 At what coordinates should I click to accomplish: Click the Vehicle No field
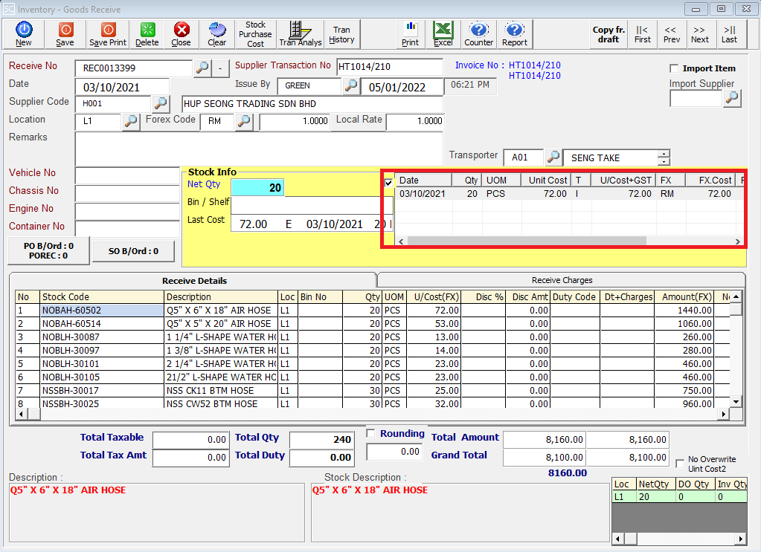pyautogui.click(x=127, y=175)
